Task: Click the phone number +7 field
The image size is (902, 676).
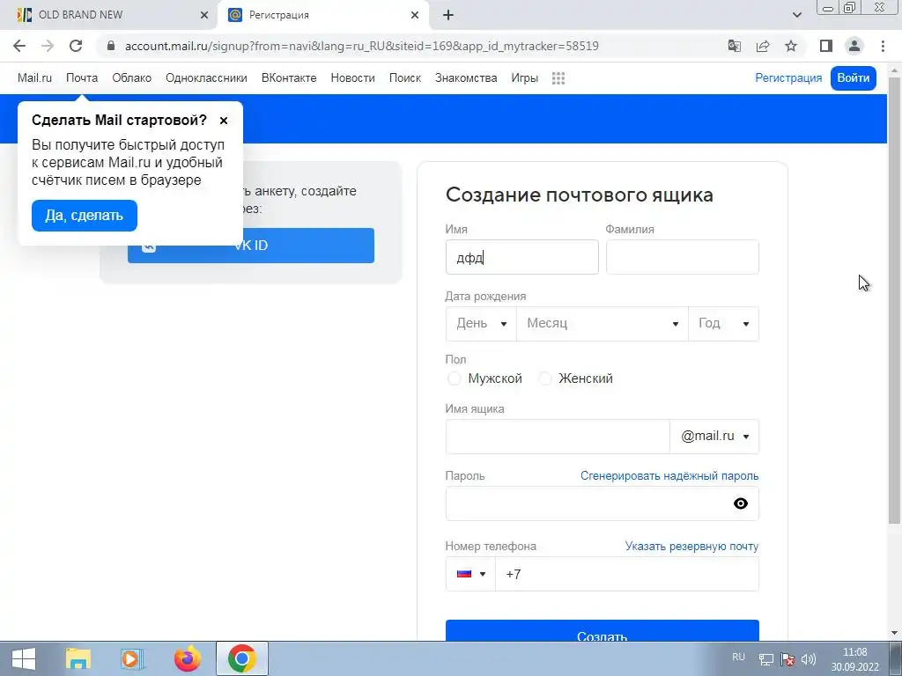Action: pyautogui.click(x=626, y=574)
